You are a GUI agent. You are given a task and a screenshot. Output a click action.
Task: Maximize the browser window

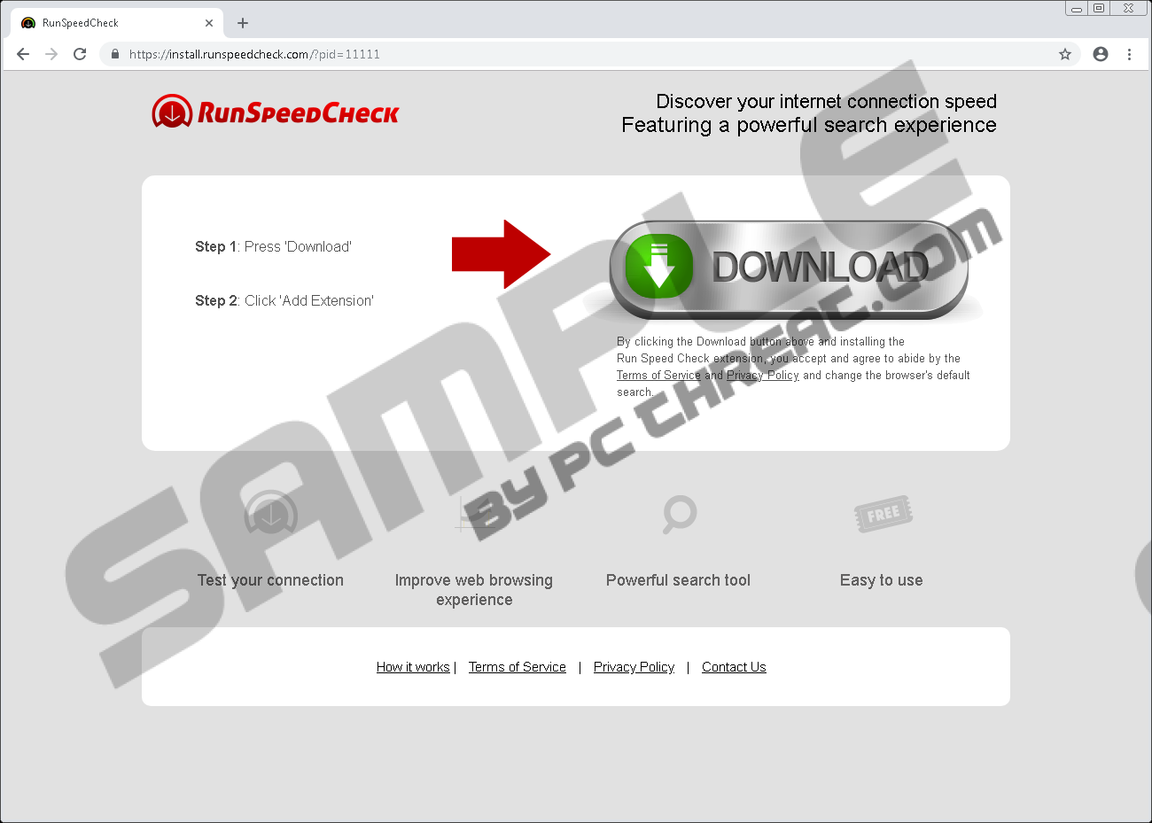click(x=1099, y=9)
